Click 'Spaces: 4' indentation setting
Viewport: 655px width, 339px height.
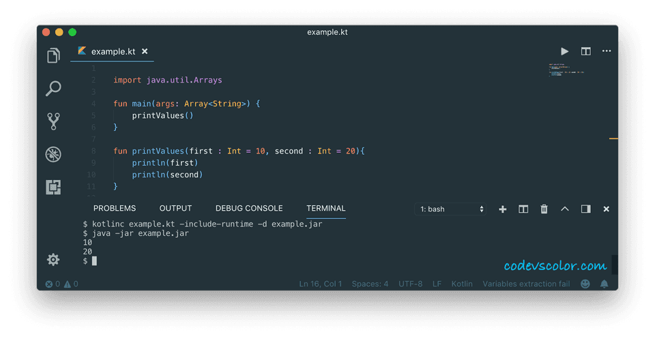pos(370,284)
